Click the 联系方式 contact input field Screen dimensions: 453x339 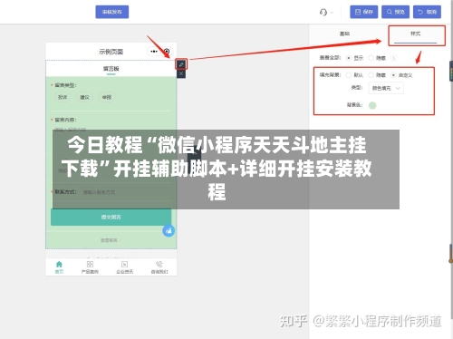(x=127, y=192)
